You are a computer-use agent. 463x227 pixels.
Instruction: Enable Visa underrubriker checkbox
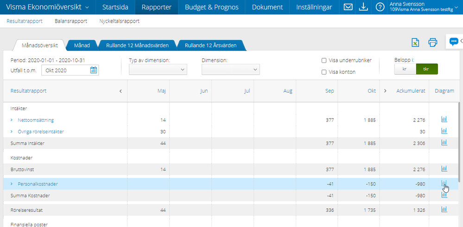pyautogui.click(x=324, y=60)
